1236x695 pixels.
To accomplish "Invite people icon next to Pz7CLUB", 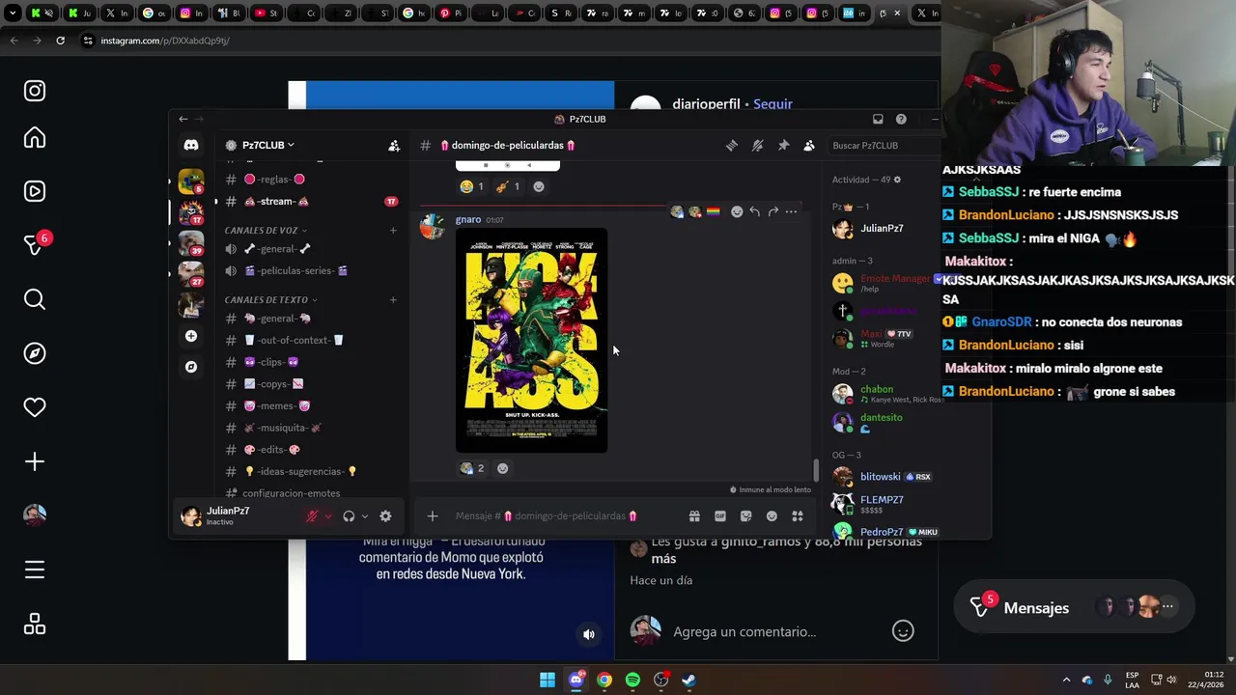I will click(x=394, y=146).
